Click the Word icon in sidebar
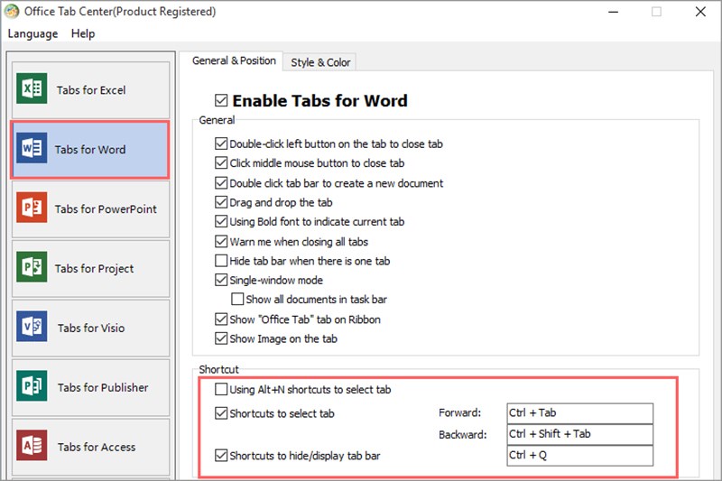The width and height of the screenshot is (722, 481). click(32, 150)
